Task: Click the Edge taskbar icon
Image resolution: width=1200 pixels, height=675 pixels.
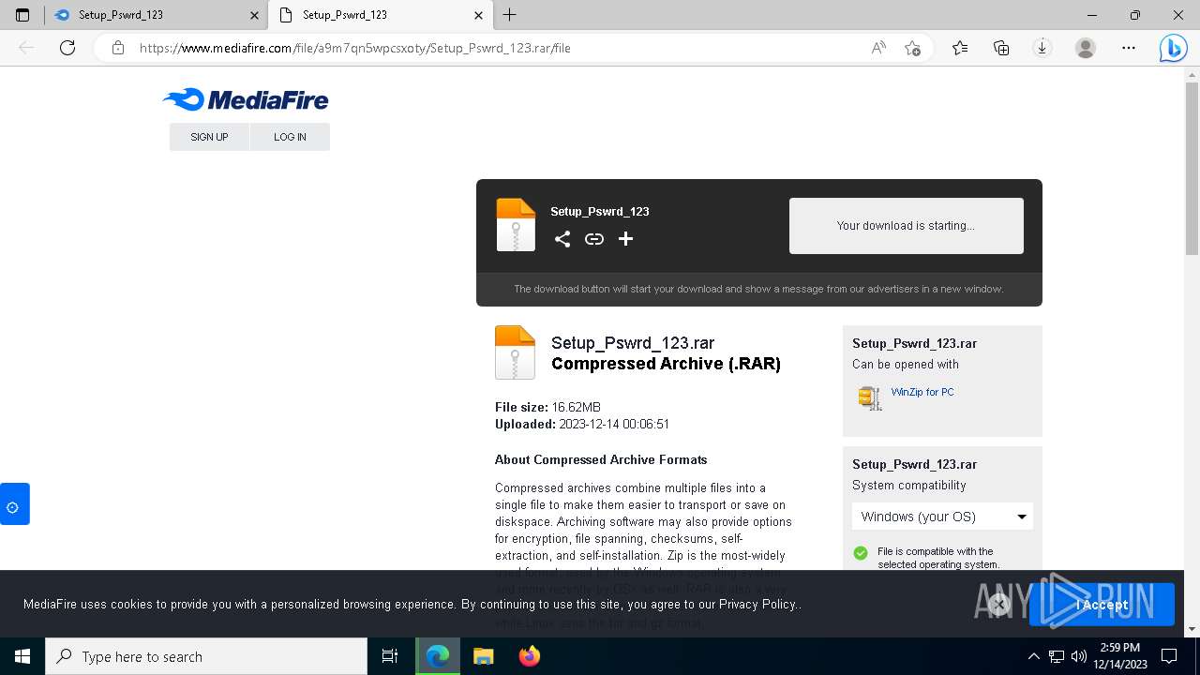Action: click(x=438, y=656)
